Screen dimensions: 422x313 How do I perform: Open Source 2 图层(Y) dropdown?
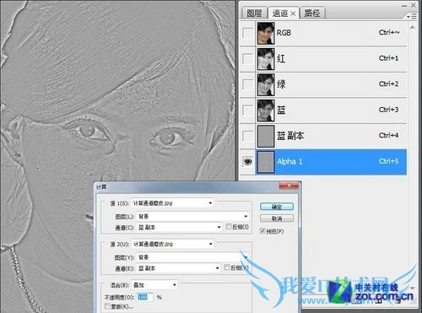click(x=192, y=257)
